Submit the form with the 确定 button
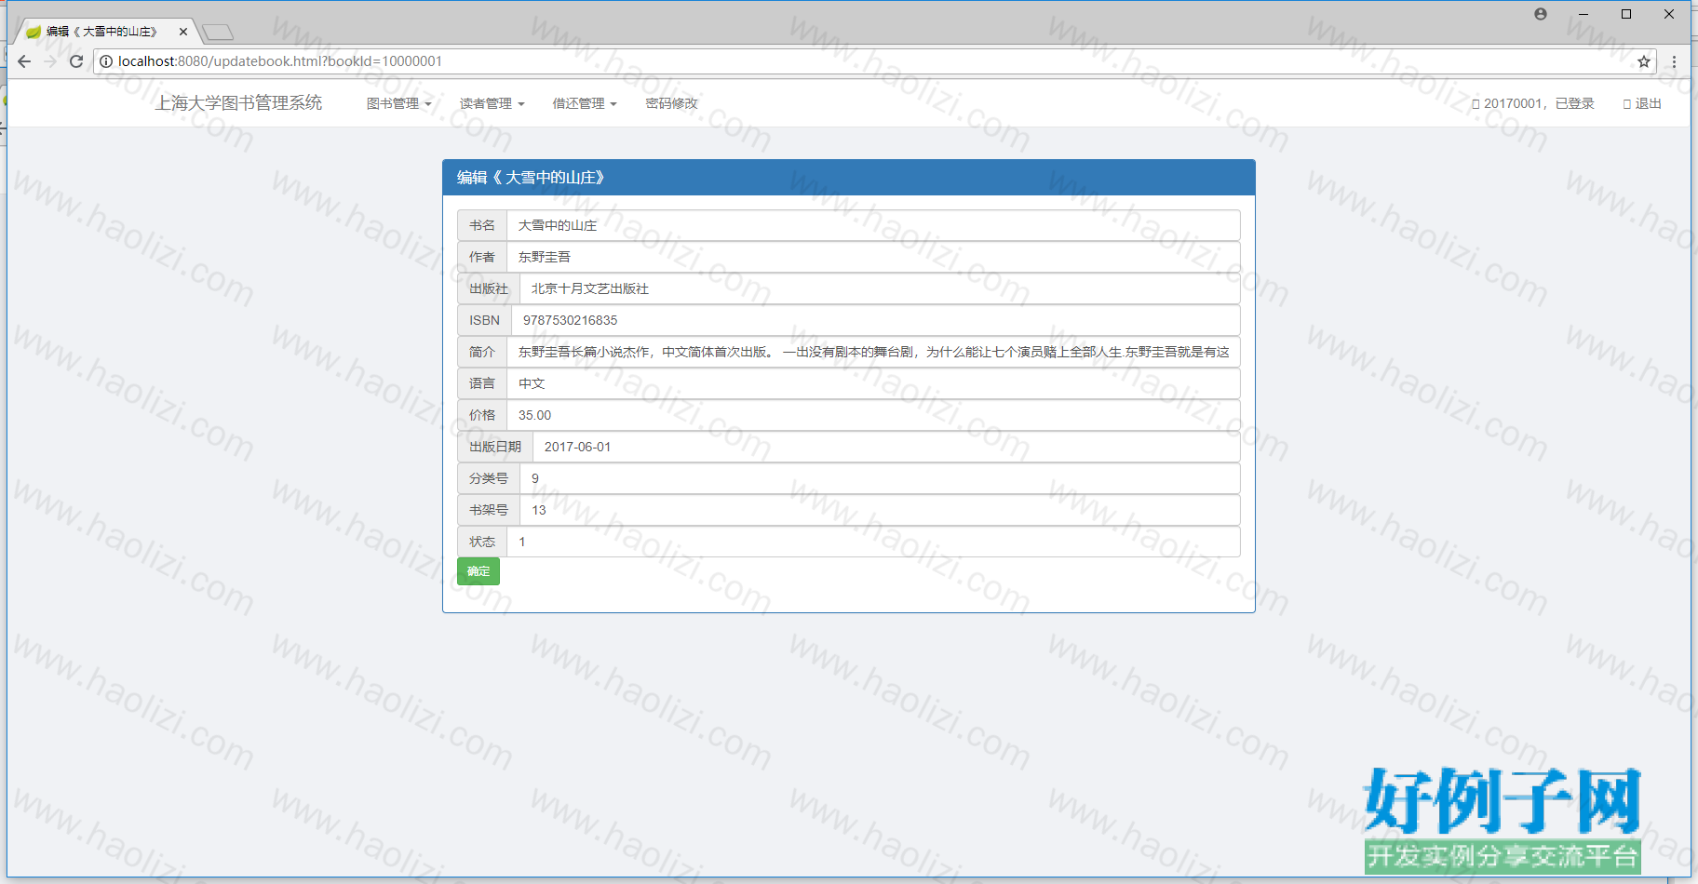Screen dimensions: 1698x884 478,571
